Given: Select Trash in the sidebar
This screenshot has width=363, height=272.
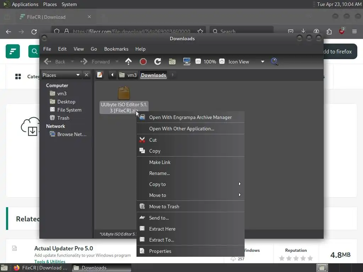Looking at the screenshot, I should (63, 118).
